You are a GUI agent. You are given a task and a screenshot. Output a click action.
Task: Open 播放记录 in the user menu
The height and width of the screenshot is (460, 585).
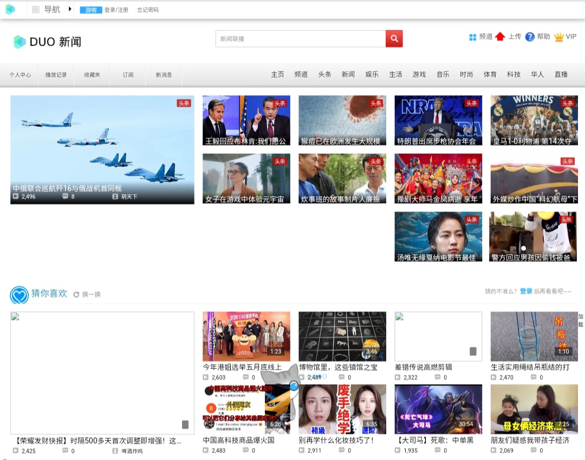click(56, 75)
